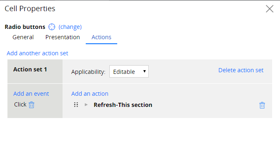Follow the (change) control type link
Image resolution: width=280 pixels, height=163 pixels.
point(70,27)
